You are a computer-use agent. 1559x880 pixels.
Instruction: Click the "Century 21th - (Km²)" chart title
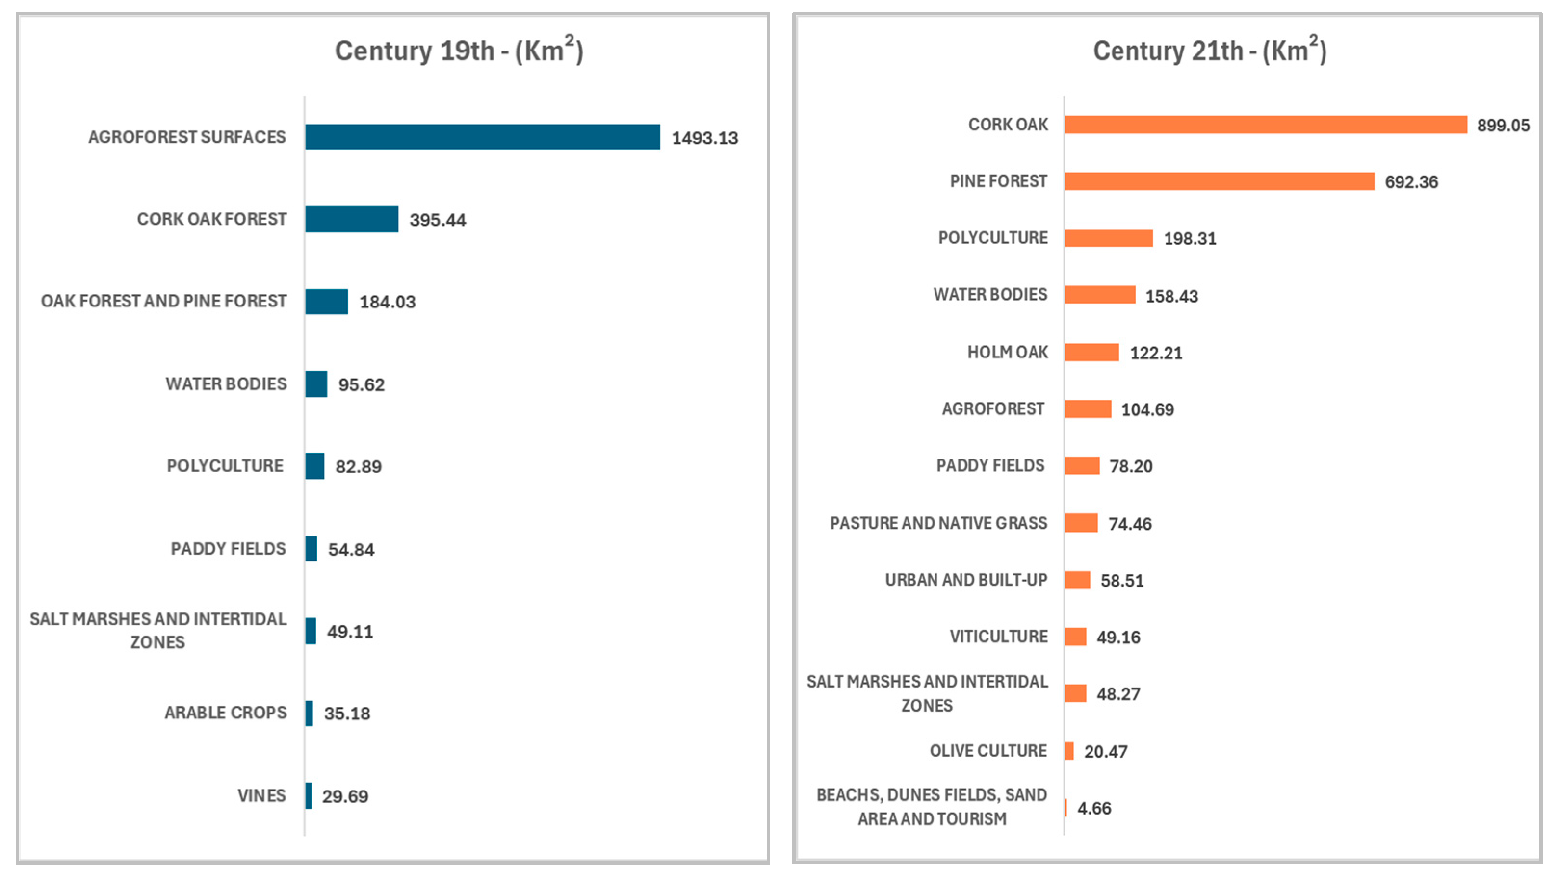[x=1209, y=50]
